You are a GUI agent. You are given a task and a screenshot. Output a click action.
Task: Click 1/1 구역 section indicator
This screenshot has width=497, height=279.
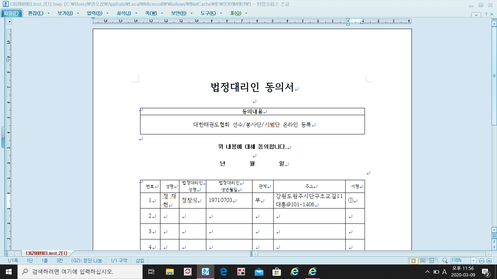[119, 260]
